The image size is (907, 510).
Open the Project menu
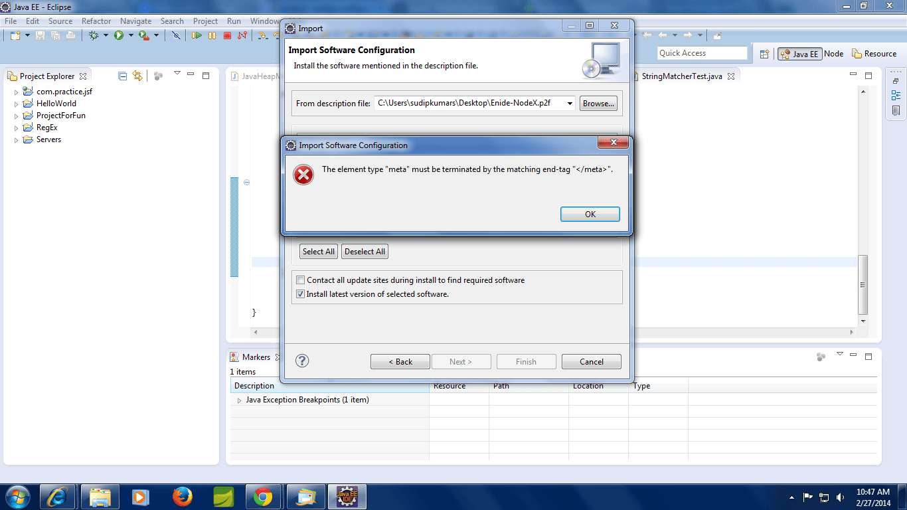(x=205, y=21)
